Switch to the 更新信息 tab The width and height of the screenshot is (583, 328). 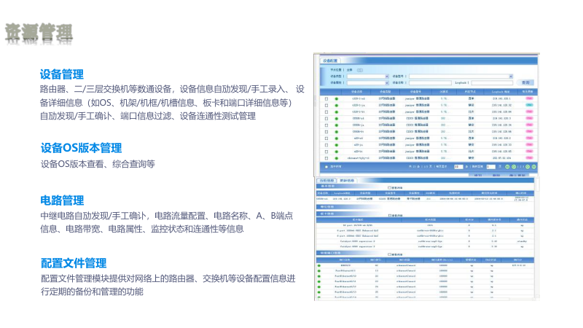(347, 181)
